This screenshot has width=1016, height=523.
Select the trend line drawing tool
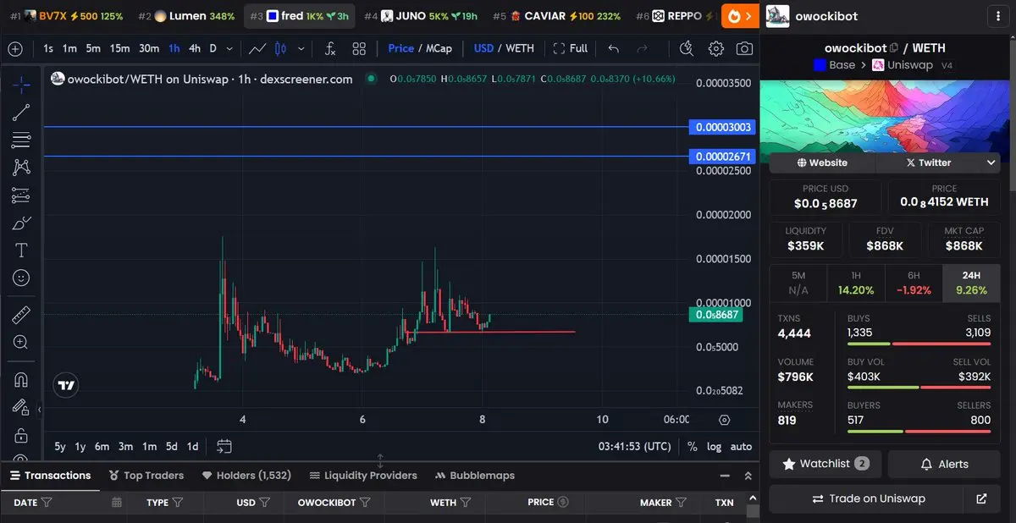(21, 112)
